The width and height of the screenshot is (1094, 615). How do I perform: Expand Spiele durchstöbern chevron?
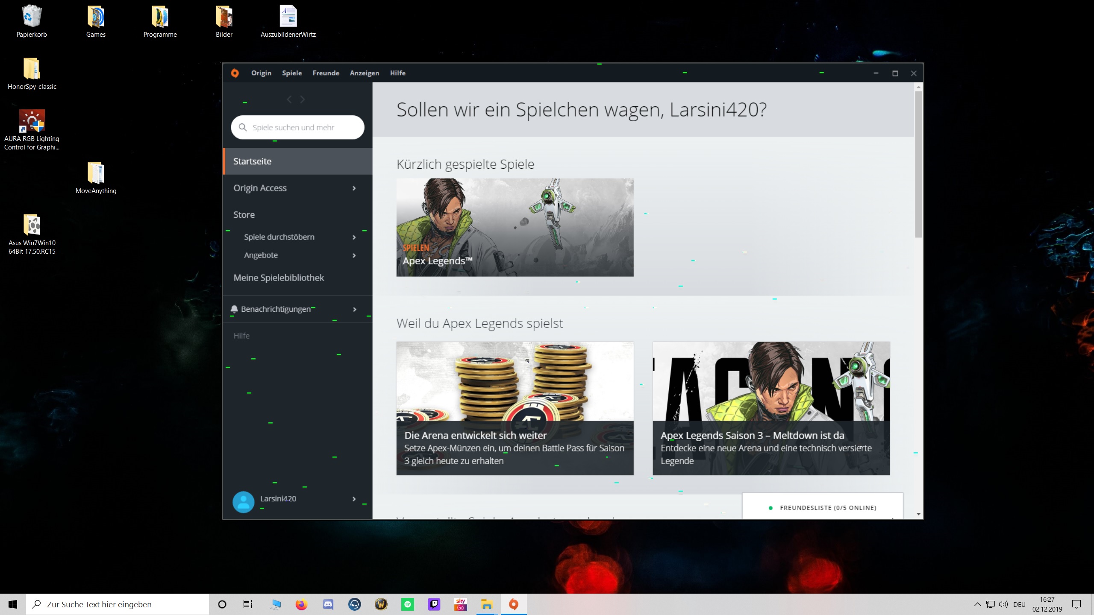(x=354, y=237)
